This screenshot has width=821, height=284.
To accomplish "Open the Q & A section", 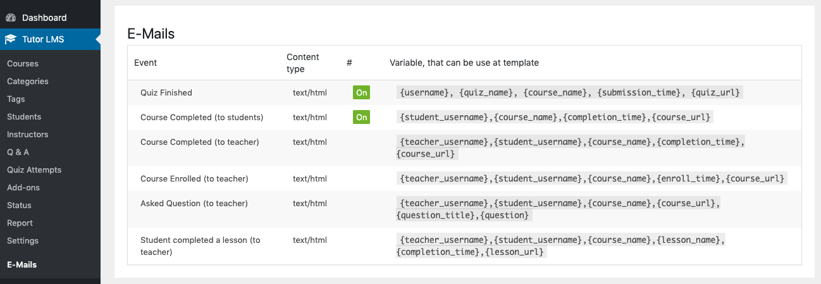I will [x=18, y=152].
